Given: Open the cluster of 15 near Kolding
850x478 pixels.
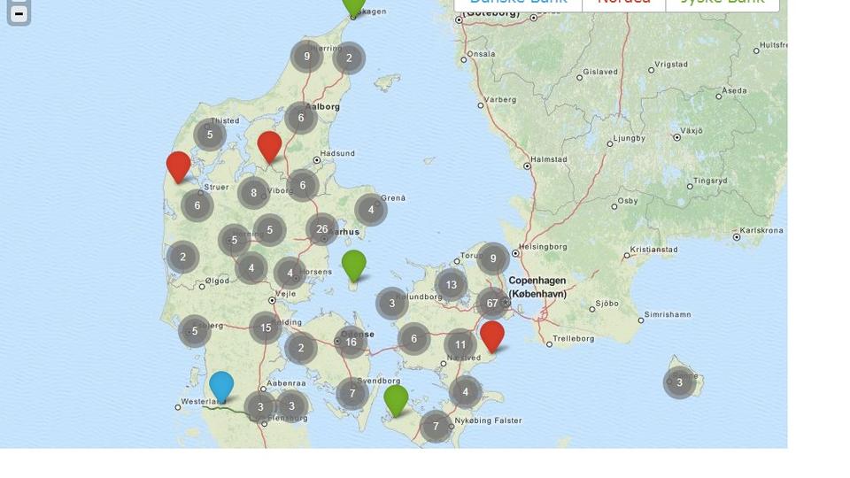Looking at the screenshot, I should (266, 328).
